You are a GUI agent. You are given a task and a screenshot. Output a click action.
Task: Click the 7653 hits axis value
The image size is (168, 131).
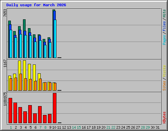point(5,13)
